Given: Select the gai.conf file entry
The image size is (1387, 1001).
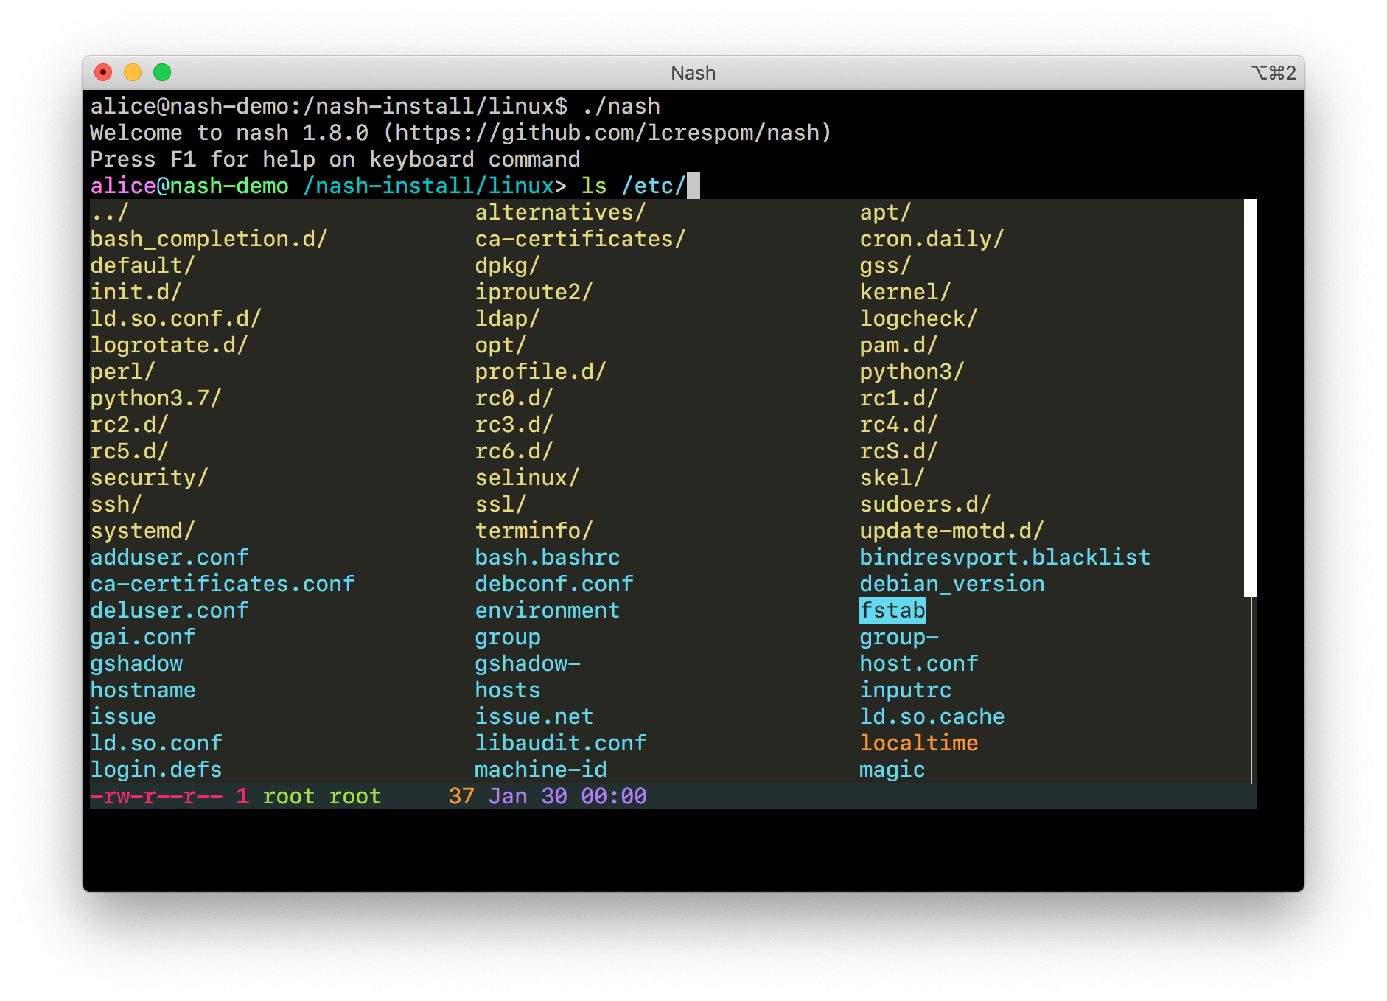Looking at the screenshot, I should 143,637.
